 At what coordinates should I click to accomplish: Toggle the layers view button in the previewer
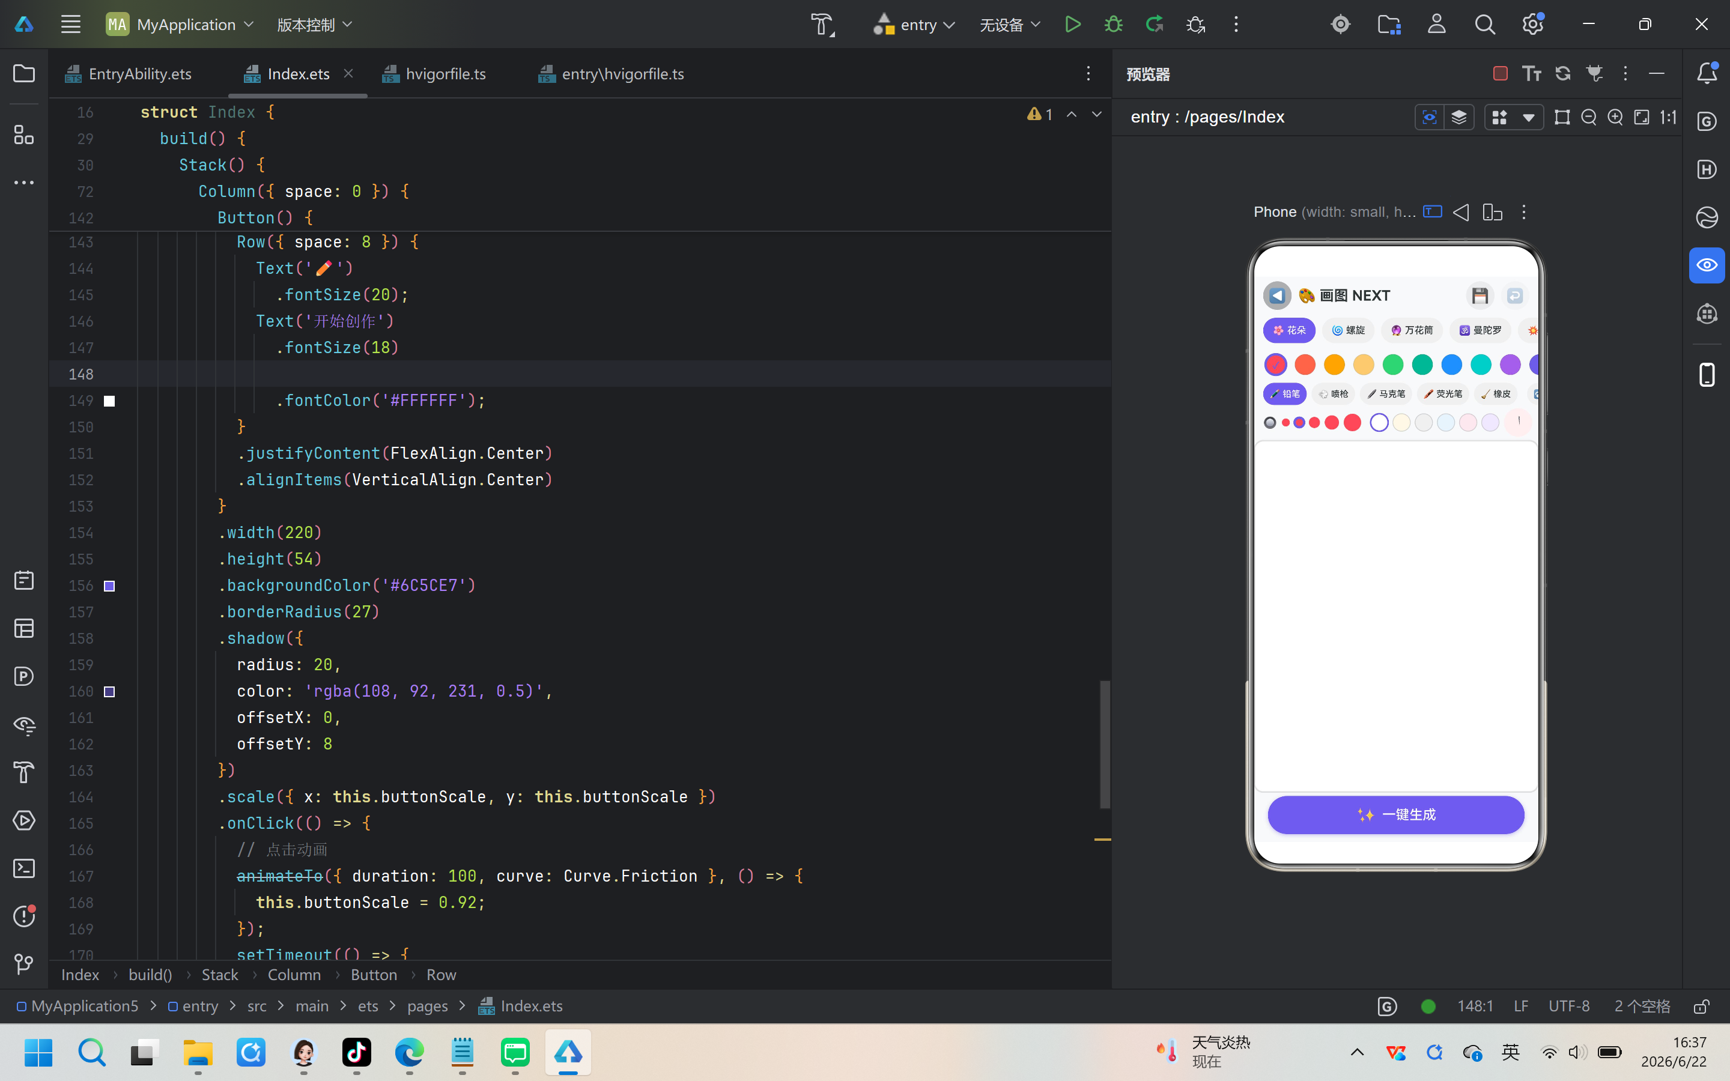click(x=1459, y=117)
